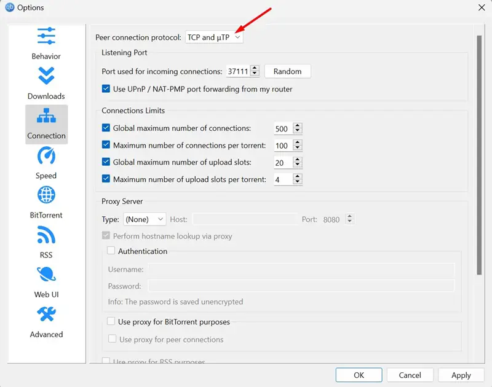This screenshot has height=387, width=492.
Task: Click the proxy Host input field
Action: [x=245, y=219]
